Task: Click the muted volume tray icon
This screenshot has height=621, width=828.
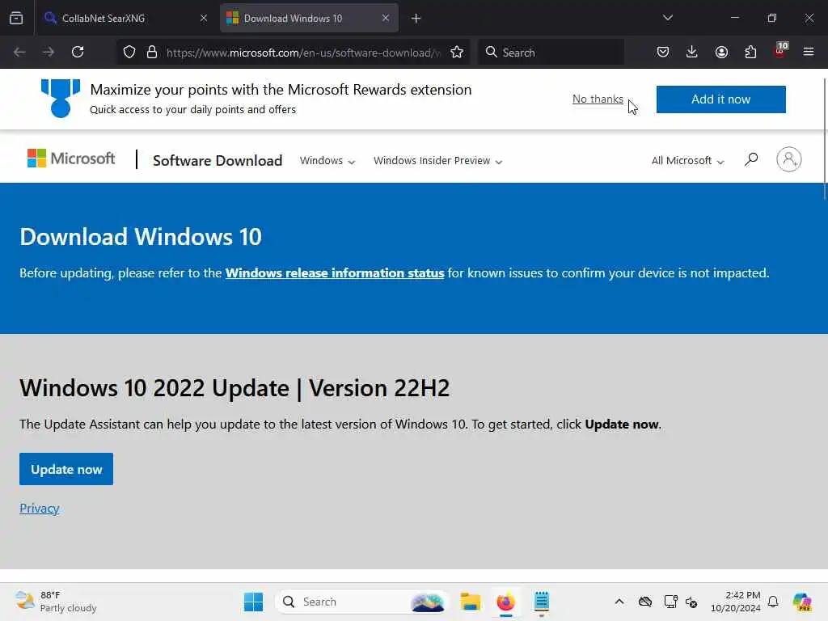Action: click(x=692, y=602)
